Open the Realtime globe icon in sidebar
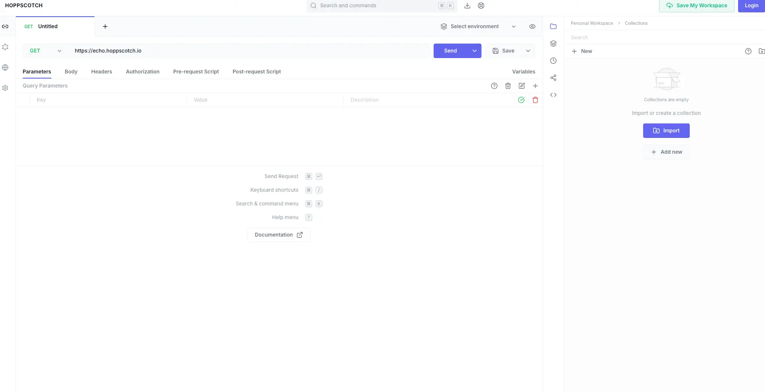The width and height of the screenshot is (765, 392). [x=5, y=67]
